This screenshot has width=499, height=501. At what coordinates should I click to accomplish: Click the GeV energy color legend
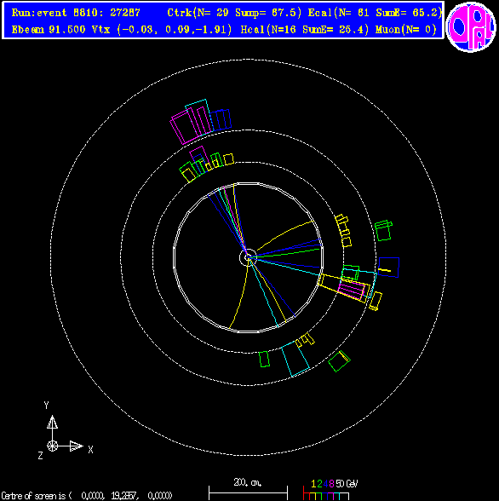[330, 490]
